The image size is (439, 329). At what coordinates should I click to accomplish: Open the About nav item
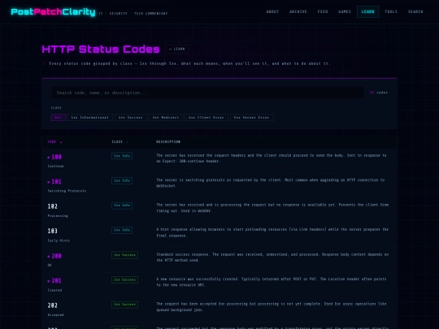pyautogui.click(x=272, y=11)
